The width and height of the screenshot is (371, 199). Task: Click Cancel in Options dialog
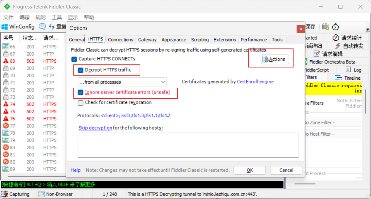click(x=286, y=170)
